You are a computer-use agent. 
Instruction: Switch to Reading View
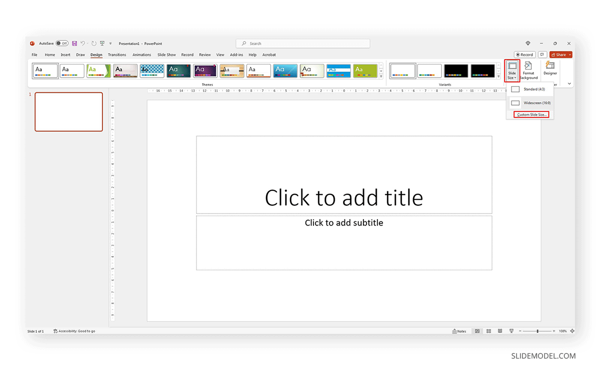499,331
